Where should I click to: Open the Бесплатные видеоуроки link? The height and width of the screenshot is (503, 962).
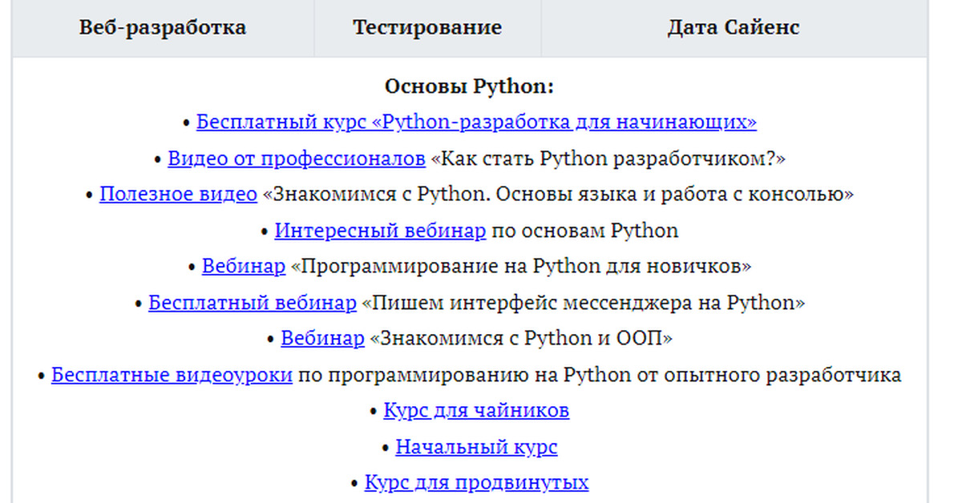[172, 375]
